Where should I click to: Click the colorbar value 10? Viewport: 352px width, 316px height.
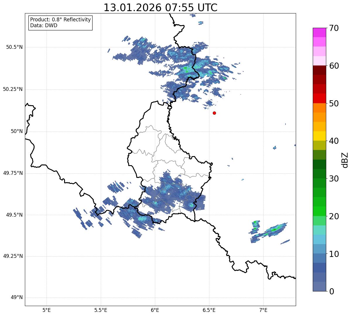point(334,254)
